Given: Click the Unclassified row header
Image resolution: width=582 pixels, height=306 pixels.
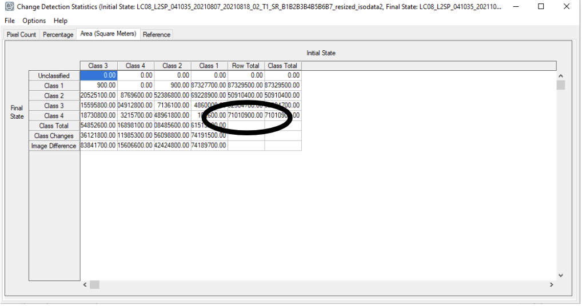Looking at the screenshot, I should coord(54,75).
